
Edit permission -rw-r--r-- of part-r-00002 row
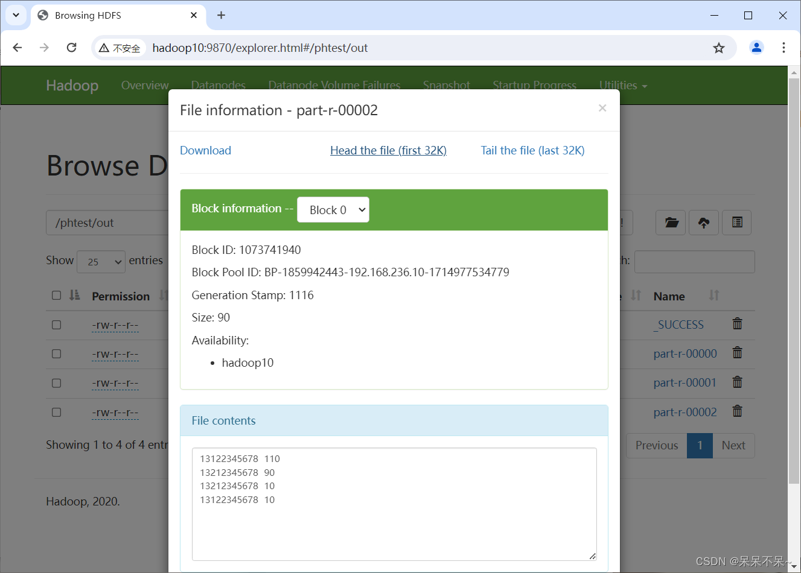[x=115, y=413]
